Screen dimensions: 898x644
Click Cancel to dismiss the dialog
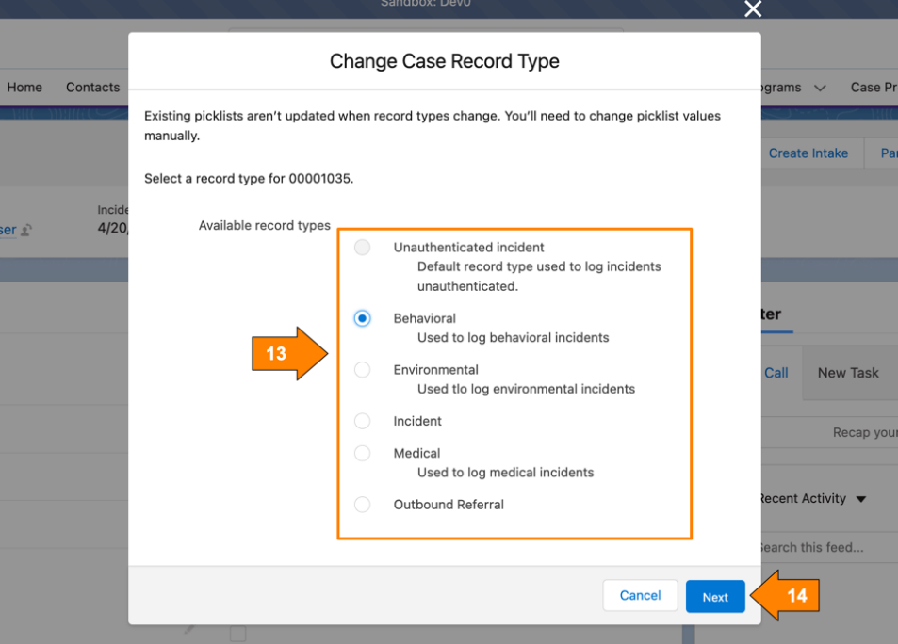pyautogui.click(x=640, y=595)
